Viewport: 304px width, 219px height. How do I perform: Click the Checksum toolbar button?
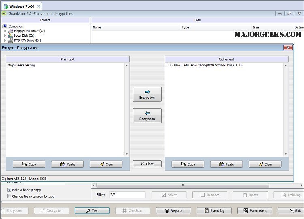point(133,210)
